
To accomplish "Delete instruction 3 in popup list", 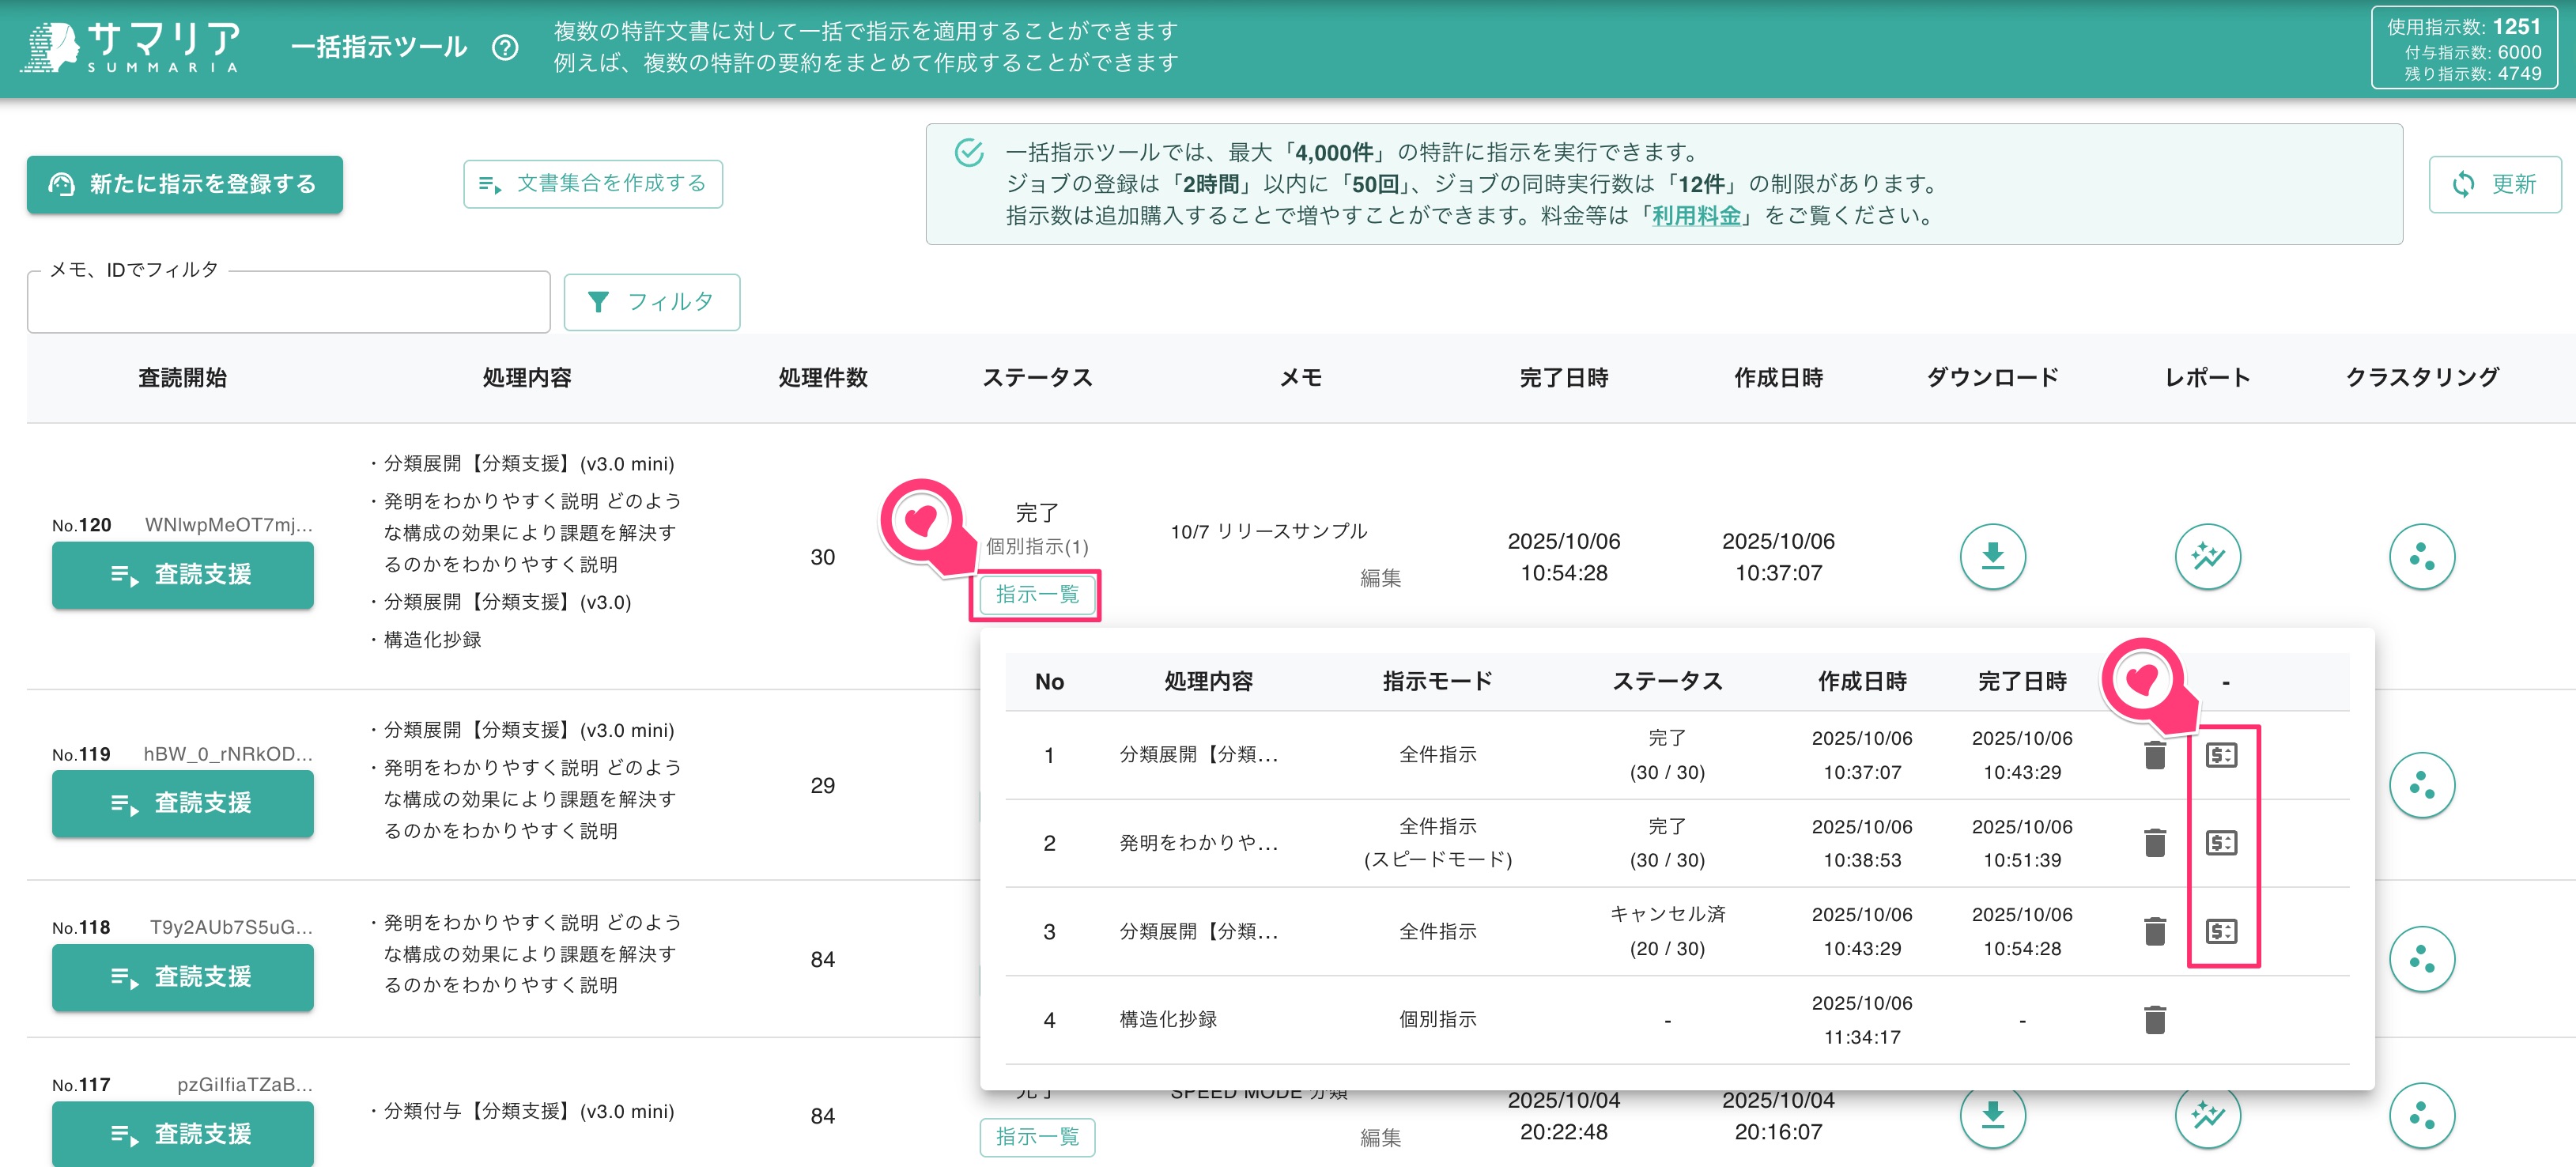I will point(2155,931).
